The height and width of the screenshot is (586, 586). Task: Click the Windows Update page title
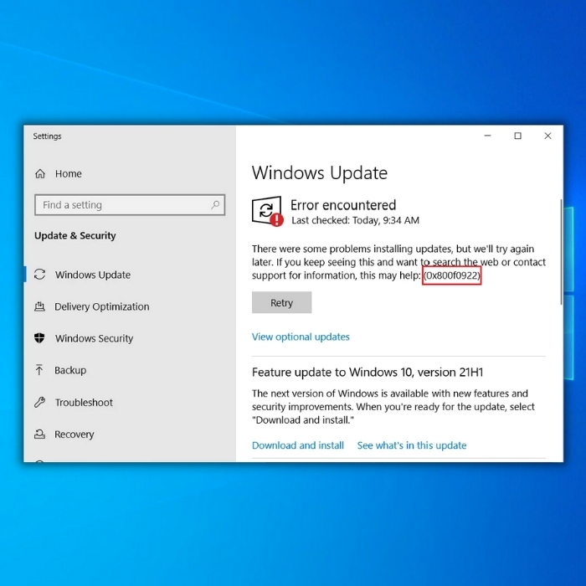320,172
